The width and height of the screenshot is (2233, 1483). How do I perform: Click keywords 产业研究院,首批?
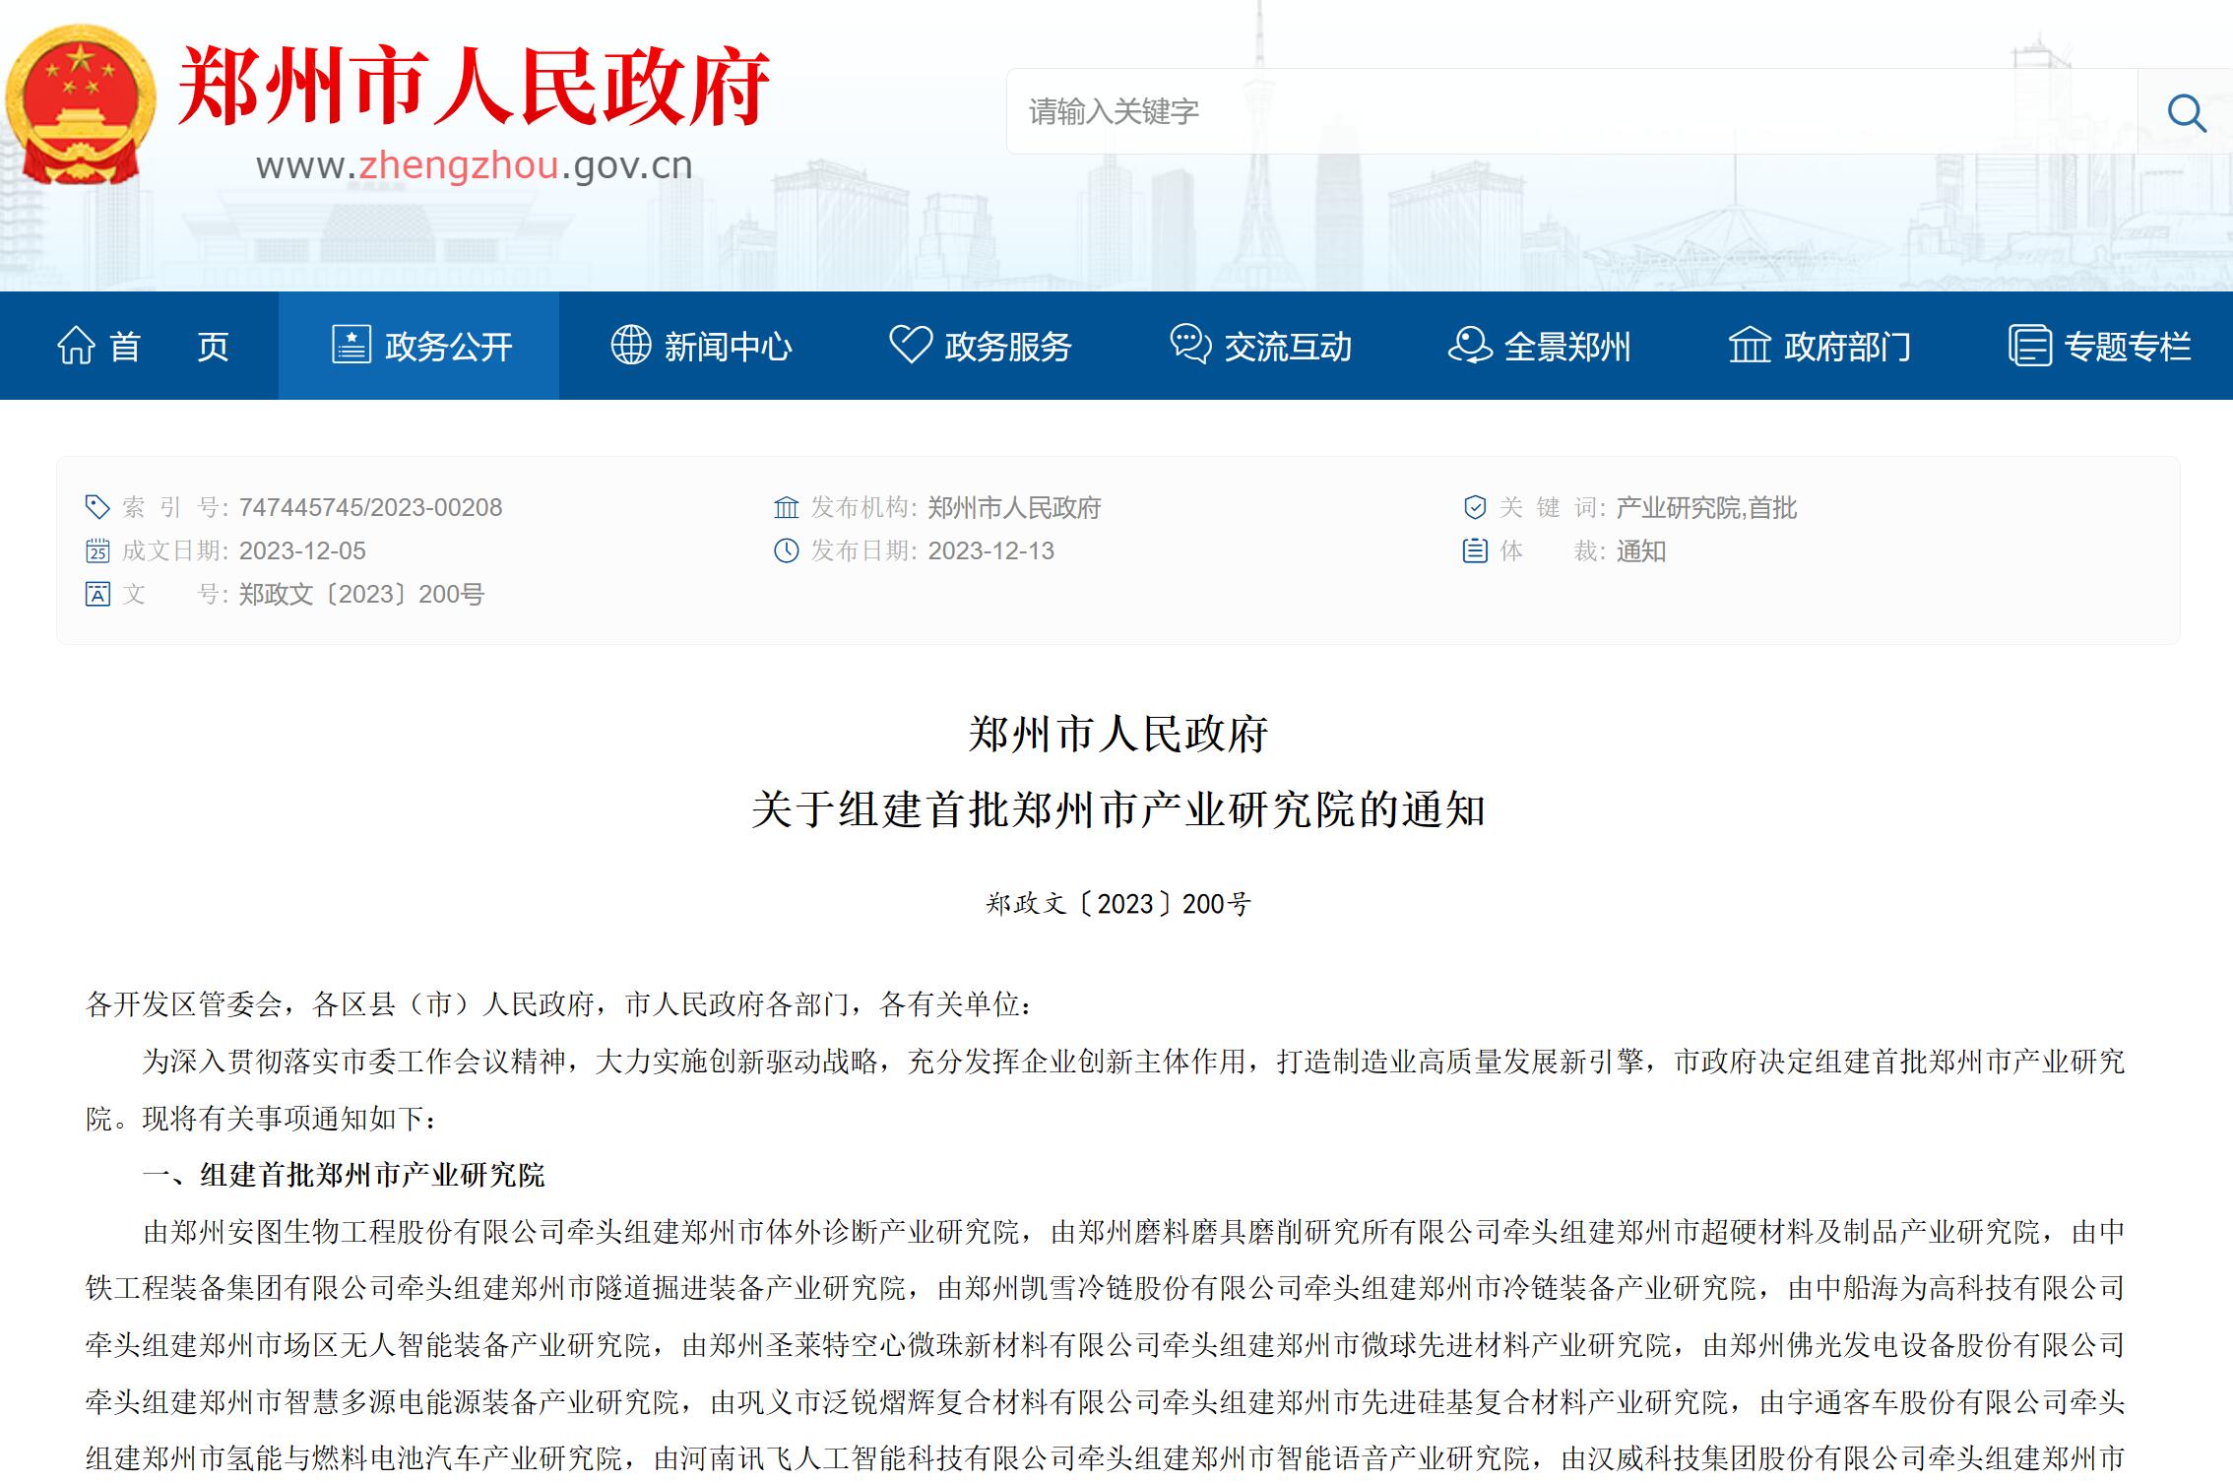pyautogui.click(x=1706, y=507)
